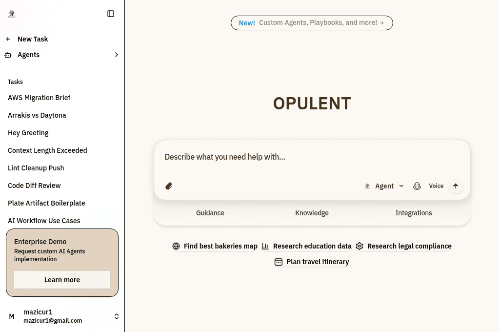The image size is (499, 332).
Task: Click the voice headset icon
Action: [417, 186]
